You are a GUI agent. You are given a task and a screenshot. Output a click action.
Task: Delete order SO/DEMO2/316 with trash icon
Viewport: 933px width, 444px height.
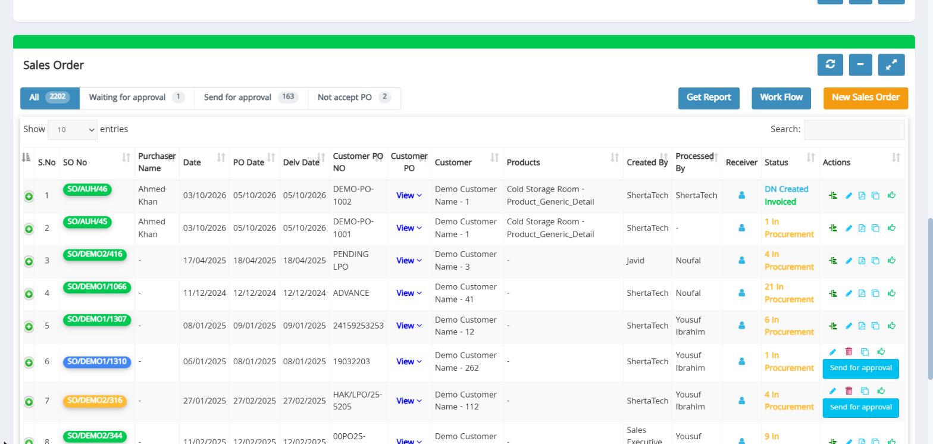click(x=849, y=391)
